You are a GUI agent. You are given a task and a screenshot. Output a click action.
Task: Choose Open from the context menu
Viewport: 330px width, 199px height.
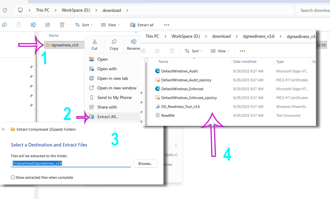point(113,59)
